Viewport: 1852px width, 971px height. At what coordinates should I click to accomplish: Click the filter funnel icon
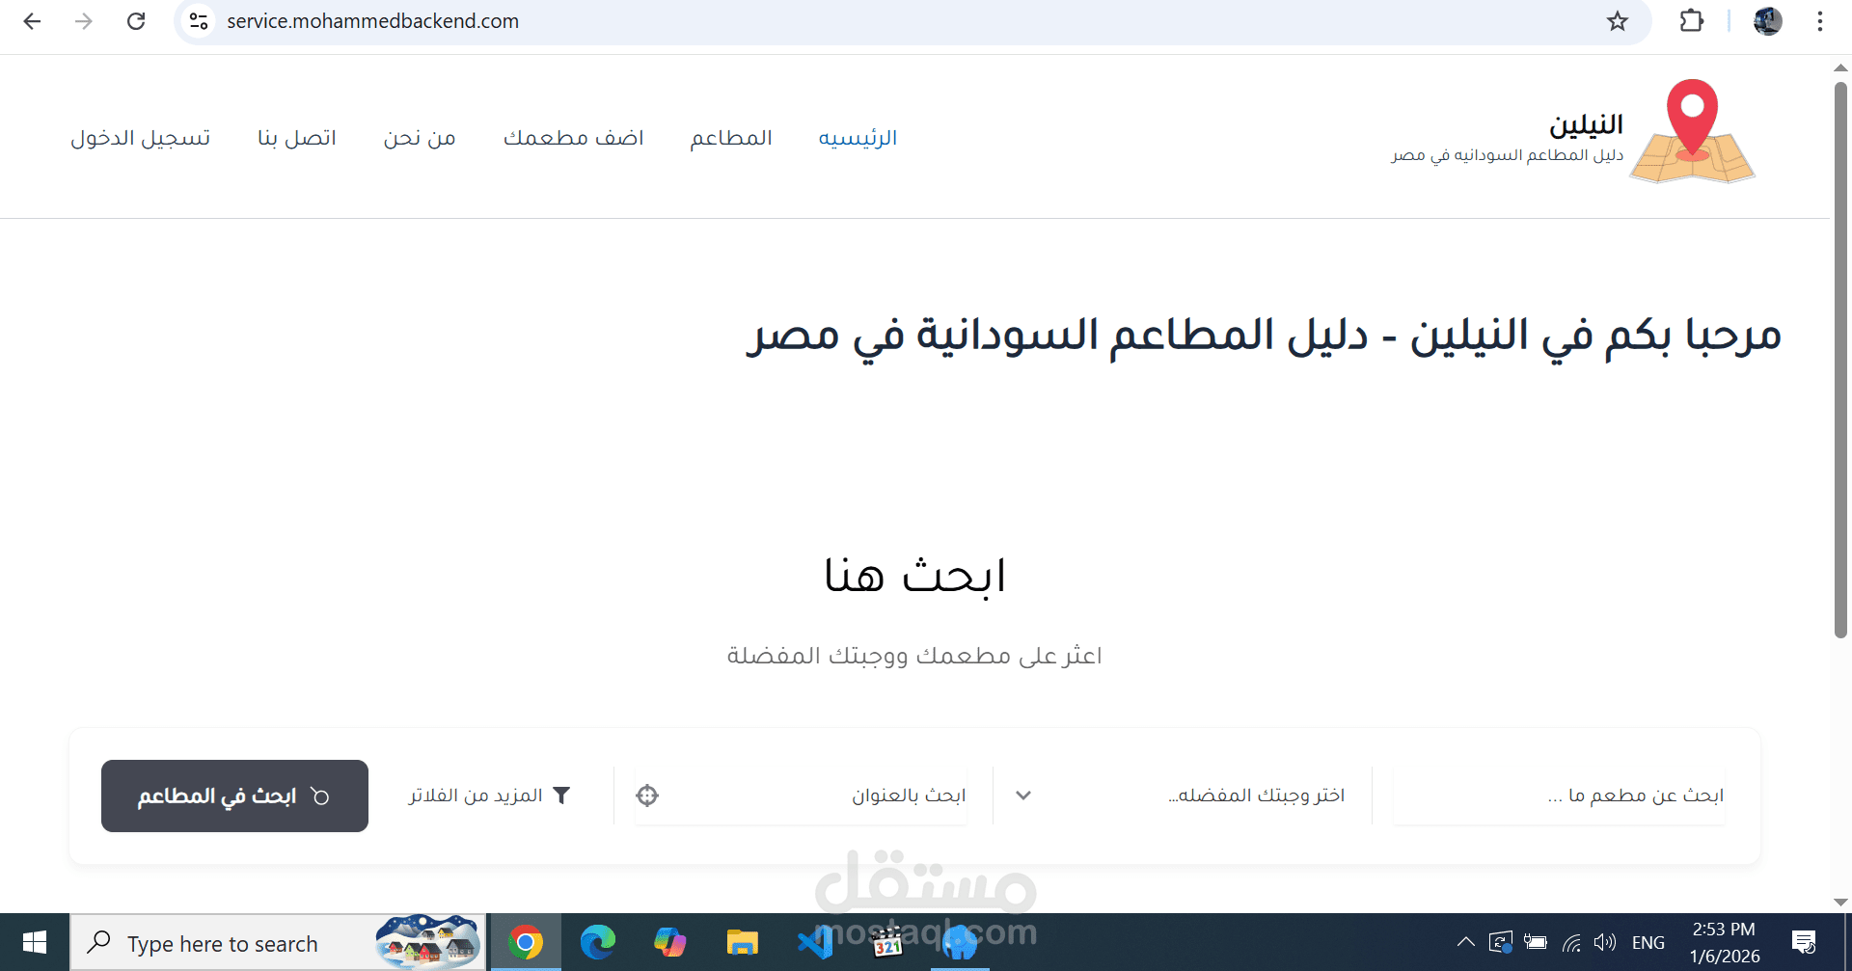pyautogui.click(x=561, y=796)
